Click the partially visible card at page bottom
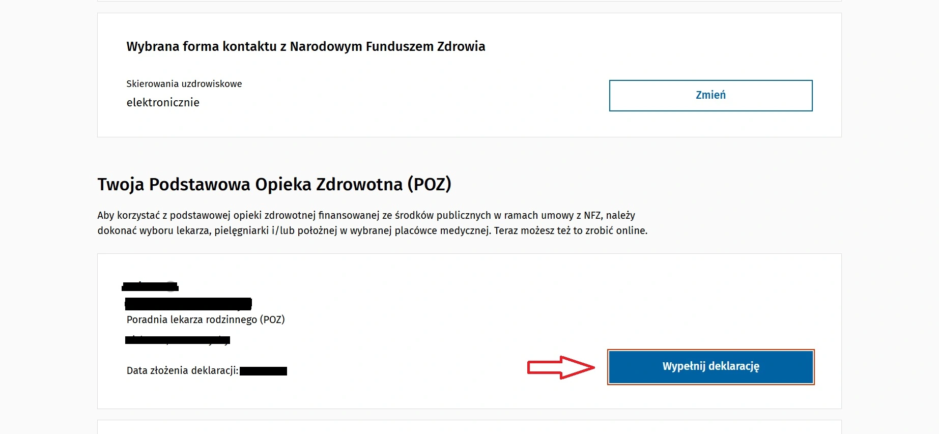 pyautogui.click(x=469, y=427)
